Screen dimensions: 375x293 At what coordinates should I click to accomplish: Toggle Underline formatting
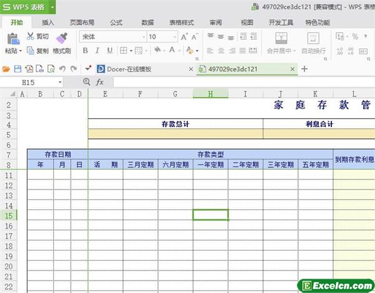click(x=110, y=50)
